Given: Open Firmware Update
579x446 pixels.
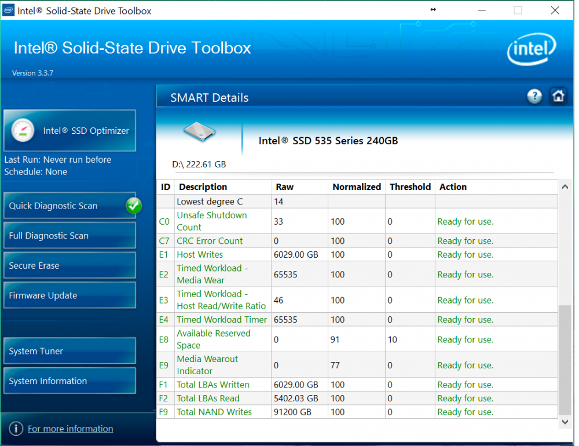Looking at the screenshot, I should [x=70, y=295].
